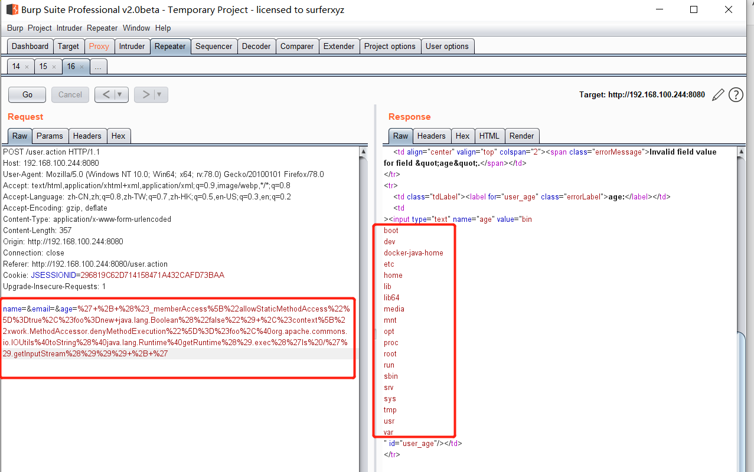Viewport: 754px width, 472px height.
Task: Switch to the Comparer tab
Action: coord(297,47)
